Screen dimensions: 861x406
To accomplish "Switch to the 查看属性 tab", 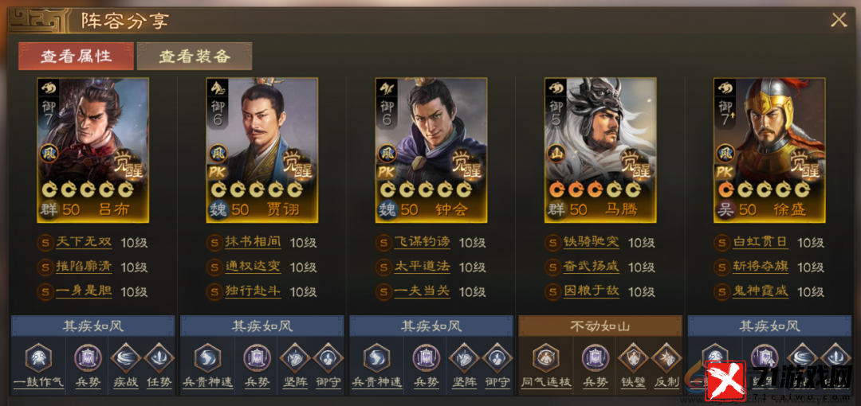I will click(x=76, y=56).
